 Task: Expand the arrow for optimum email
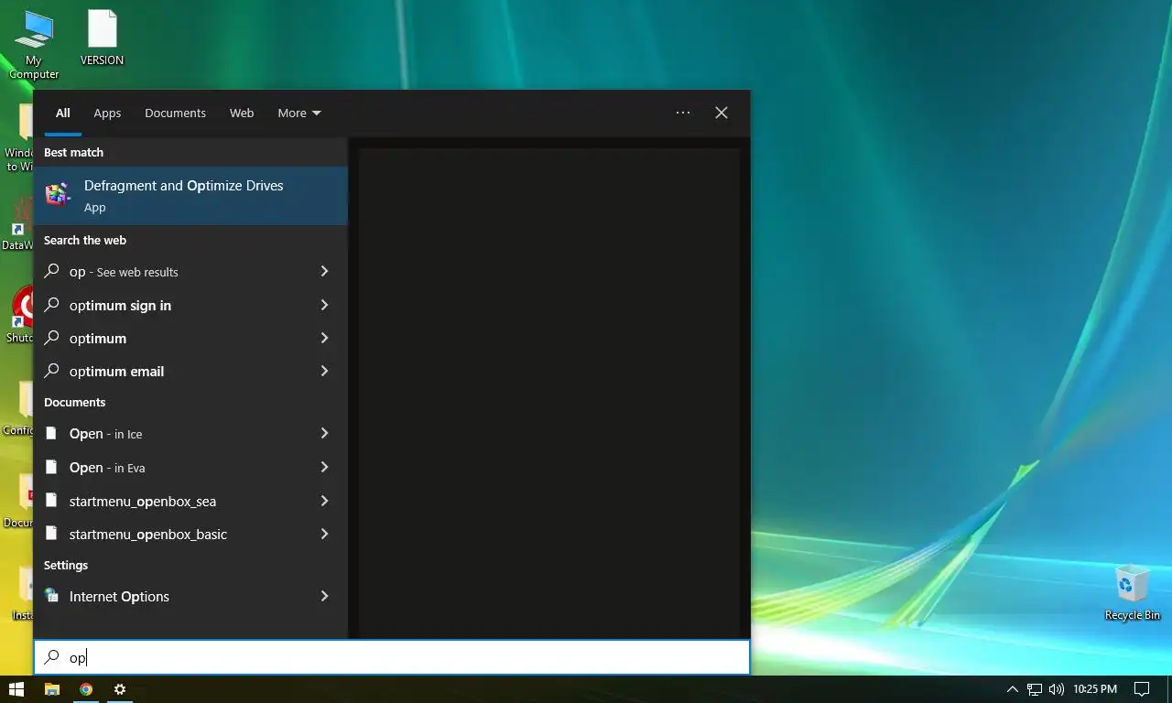tap(324, 371)
